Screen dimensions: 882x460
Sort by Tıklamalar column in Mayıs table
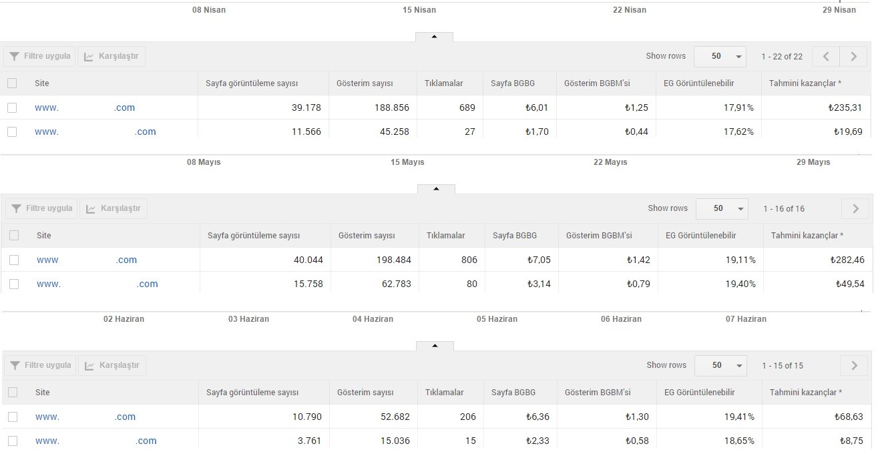[x=446, y=236]
